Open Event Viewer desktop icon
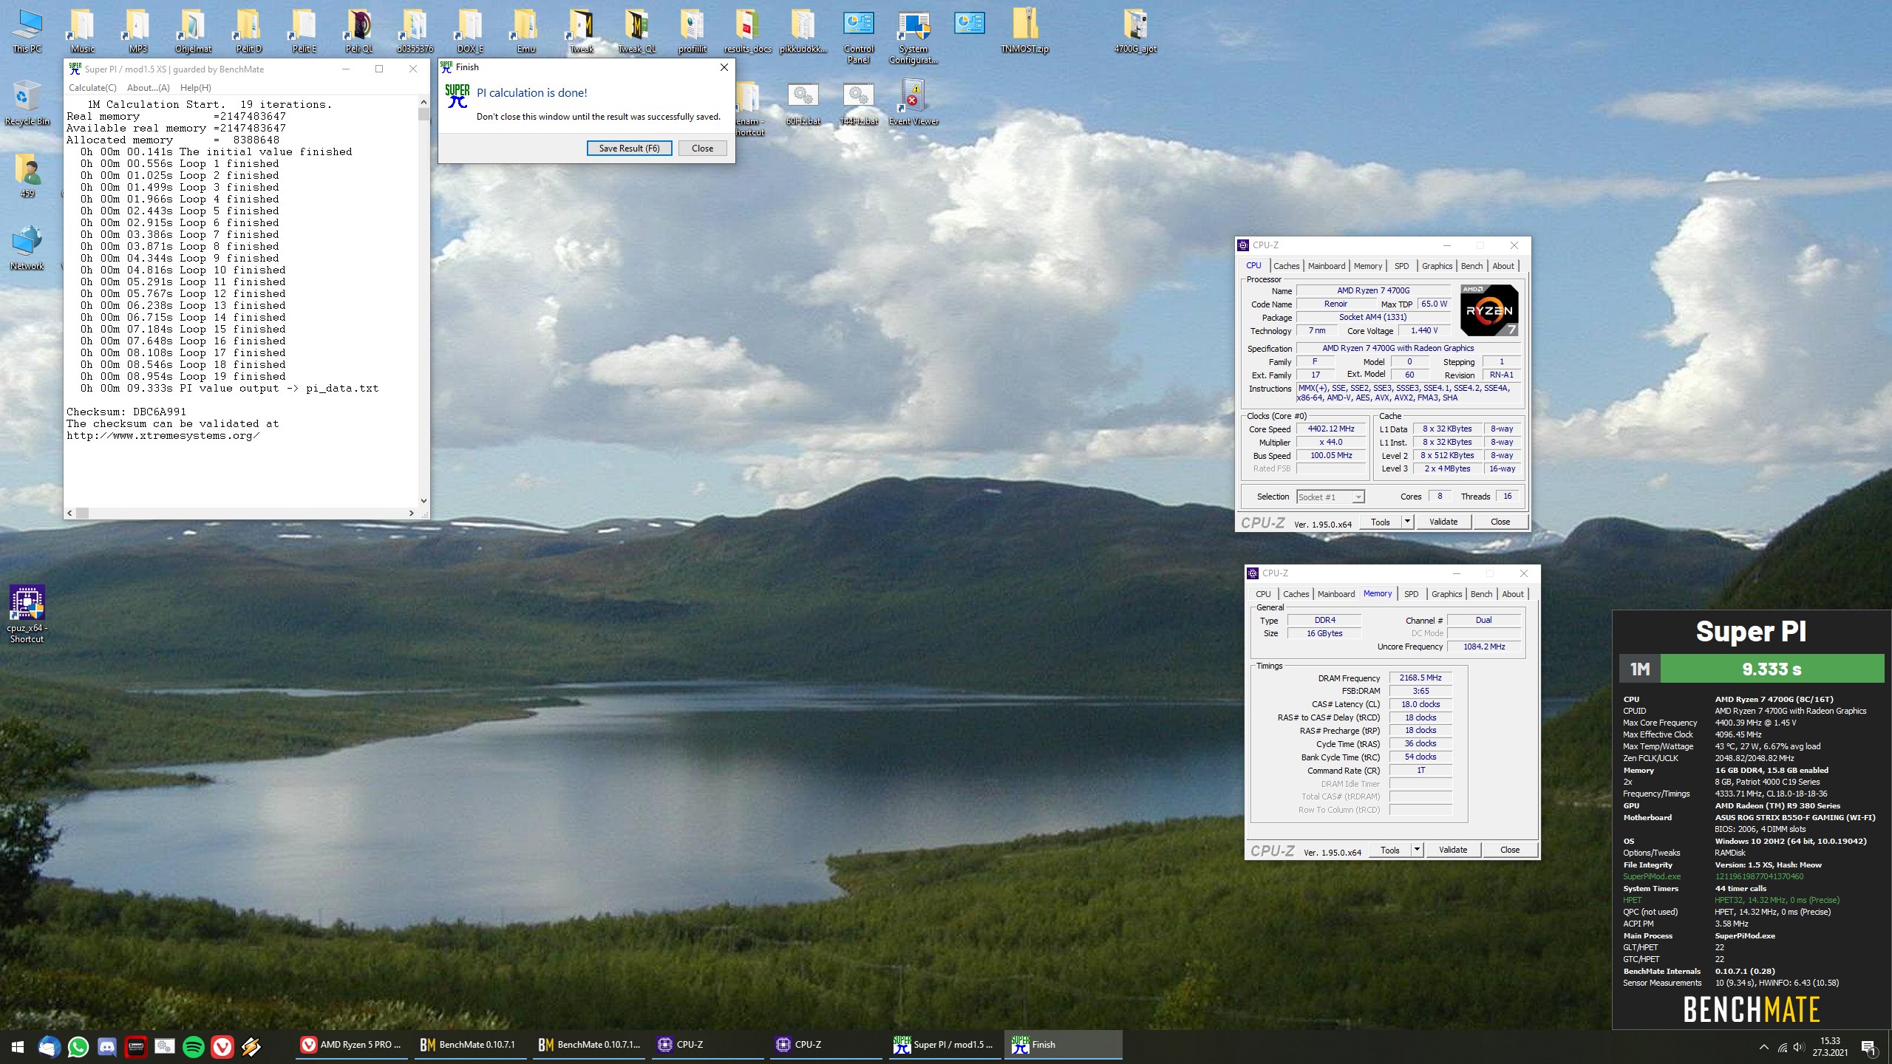 coord(913,103)
